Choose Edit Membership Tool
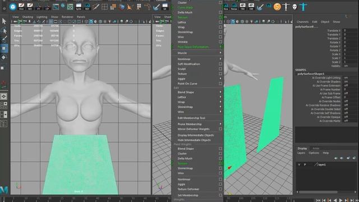 point(191,118)
